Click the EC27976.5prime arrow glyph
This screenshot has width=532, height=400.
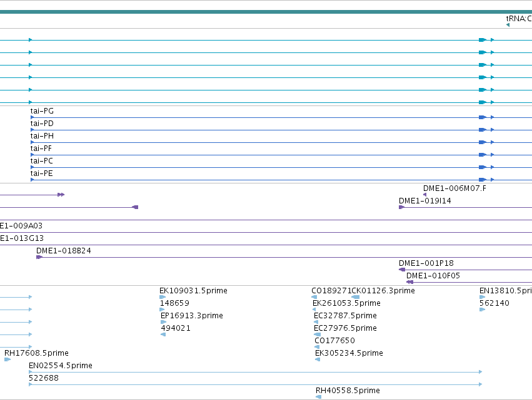point(317,334)
